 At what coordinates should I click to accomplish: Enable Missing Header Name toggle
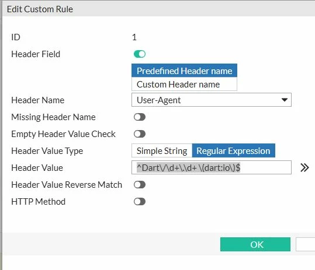140,117
